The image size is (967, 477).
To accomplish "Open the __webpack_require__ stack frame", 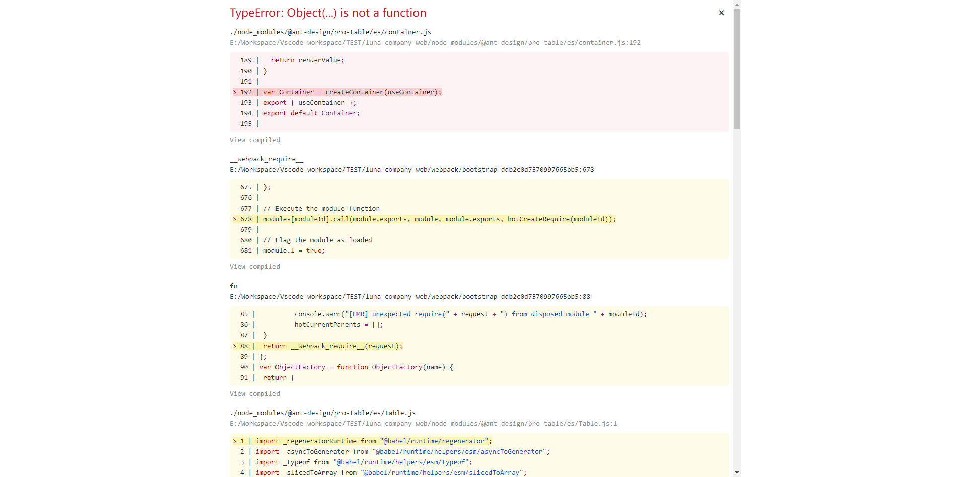I will click(266, 159).
